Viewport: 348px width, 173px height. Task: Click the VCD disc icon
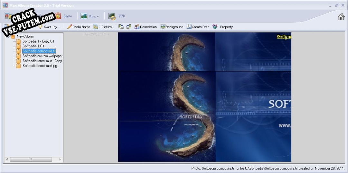(x=112, y=16)
